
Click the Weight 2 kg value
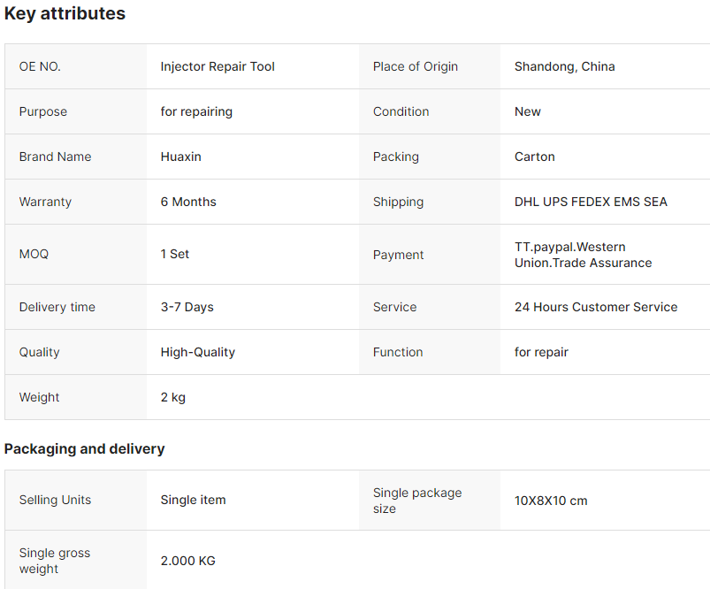tap(173, 397)
